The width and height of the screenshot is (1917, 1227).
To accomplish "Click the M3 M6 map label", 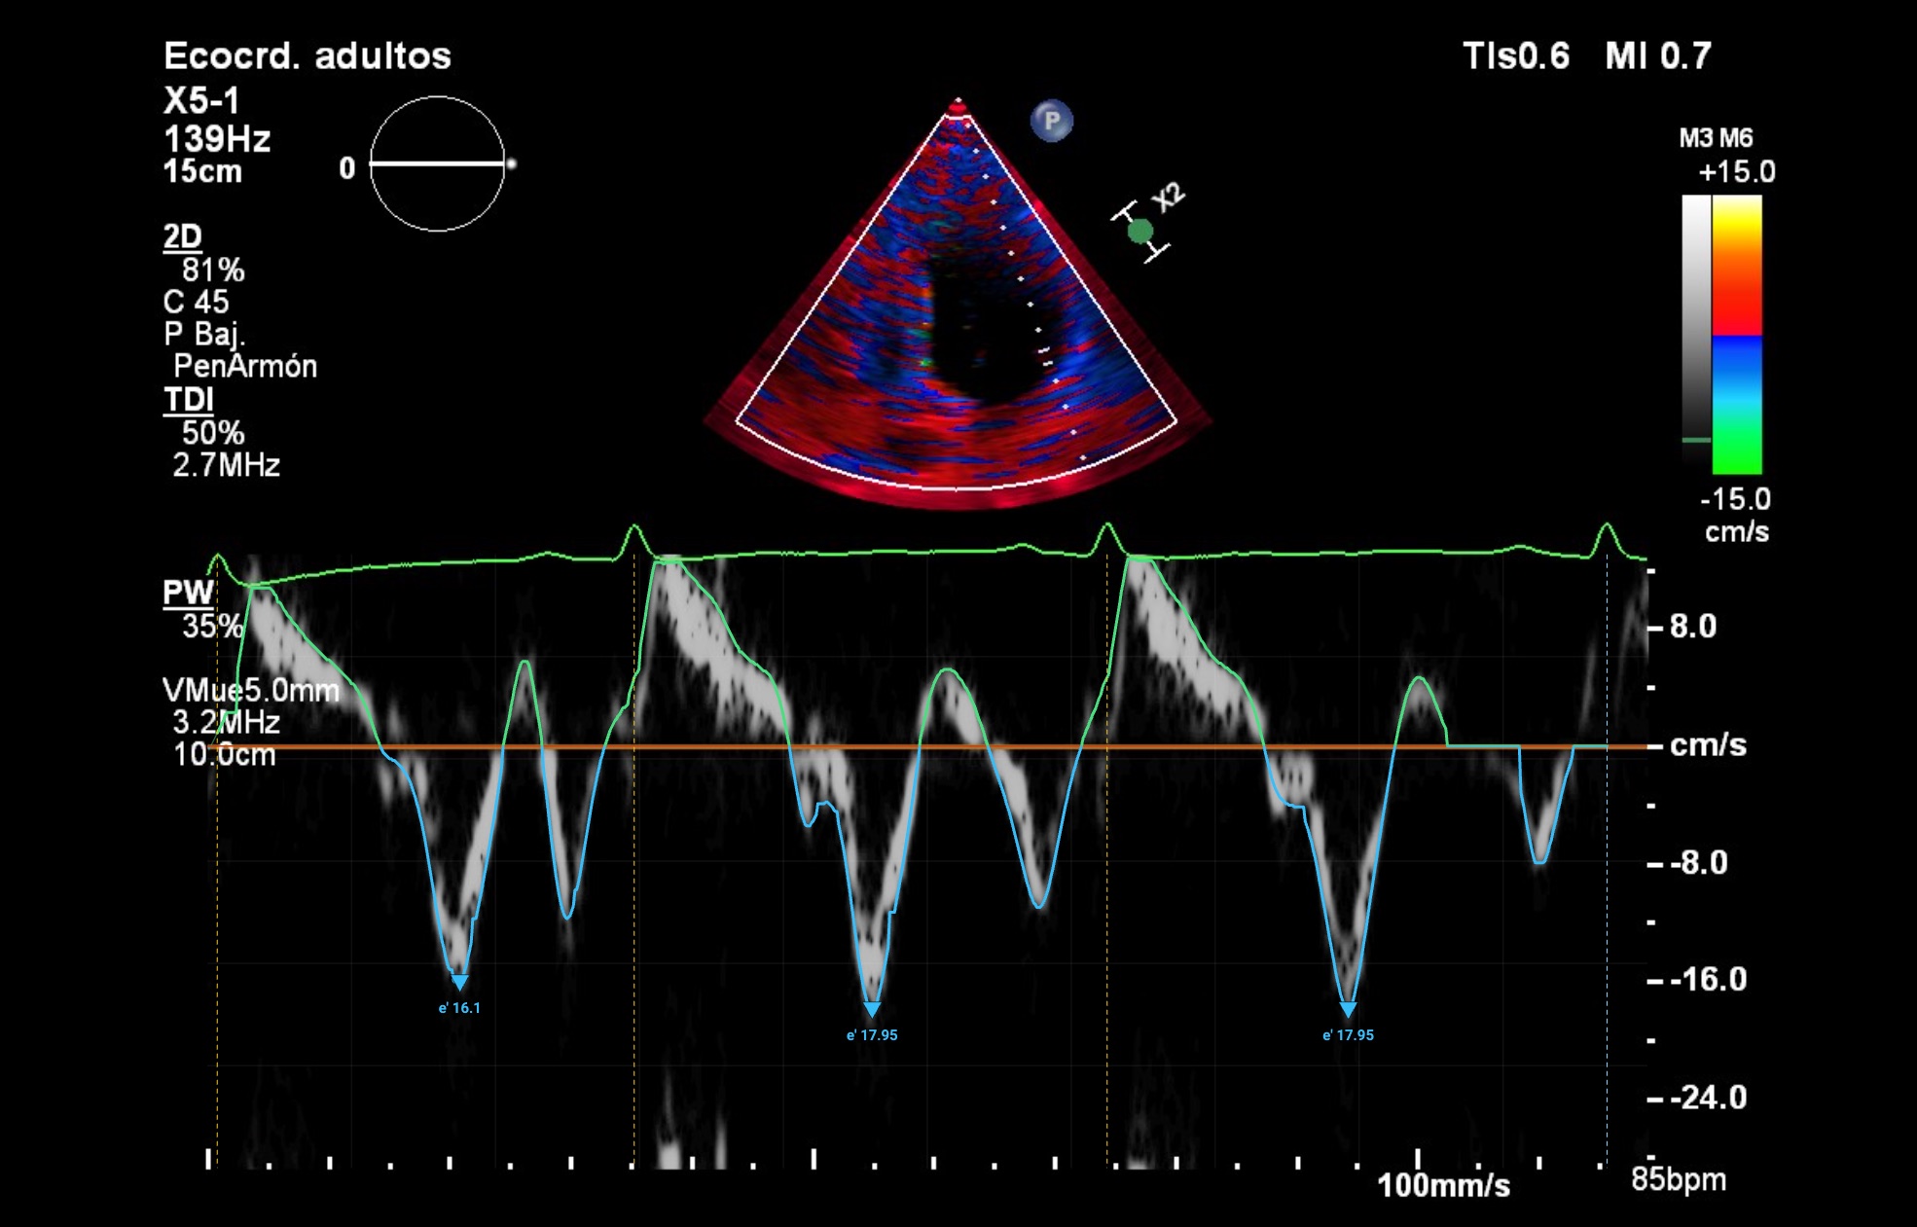I will [x=1716, y=138].
